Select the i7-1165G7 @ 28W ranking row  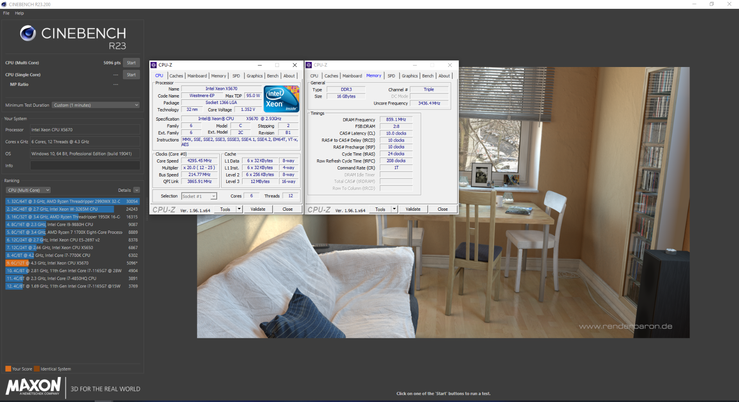(x=73, y=271)
